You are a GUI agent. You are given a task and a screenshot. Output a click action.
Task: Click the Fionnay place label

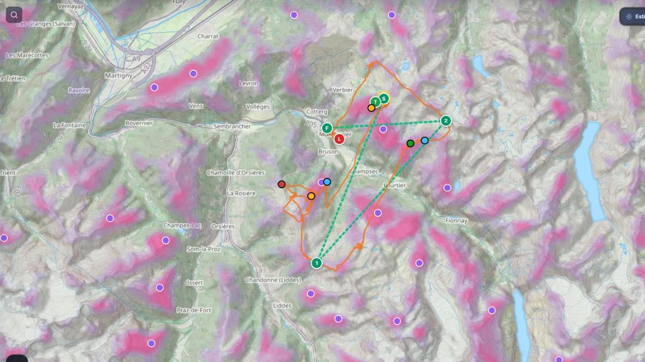pos(456,220)
